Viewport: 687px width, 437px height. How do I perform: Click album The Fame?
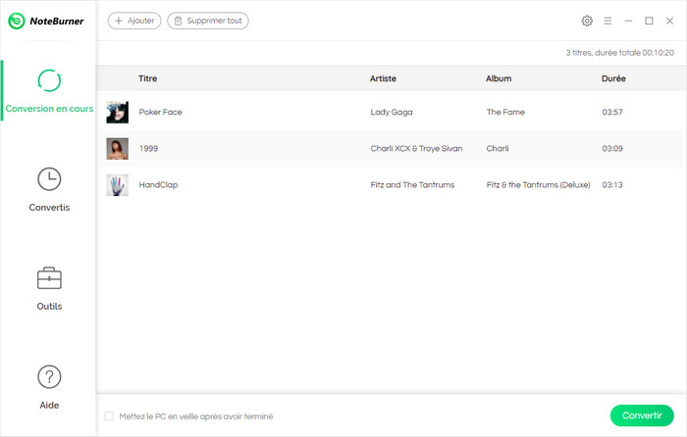coord(505,112)
